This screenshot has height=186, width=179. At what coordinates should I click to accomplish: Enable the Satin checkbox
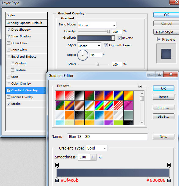coord(9,77)
